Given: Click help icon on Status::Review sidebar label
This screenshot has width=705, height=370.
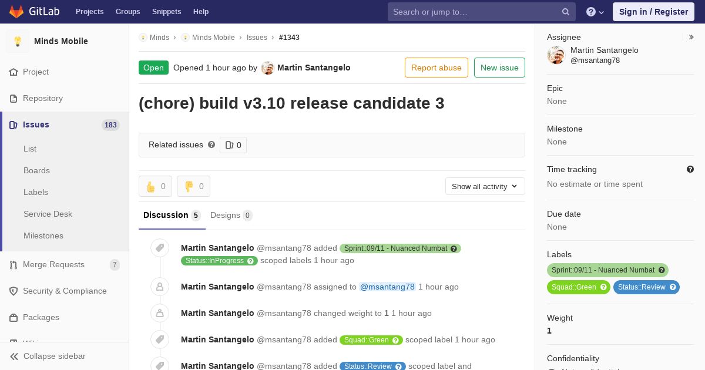Looking at the screenshot, I should 673,287.
